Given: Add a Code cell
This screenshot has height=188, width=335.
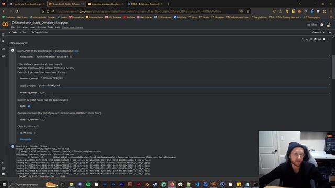Looking at the screenshot, I should tap(13, 32).
